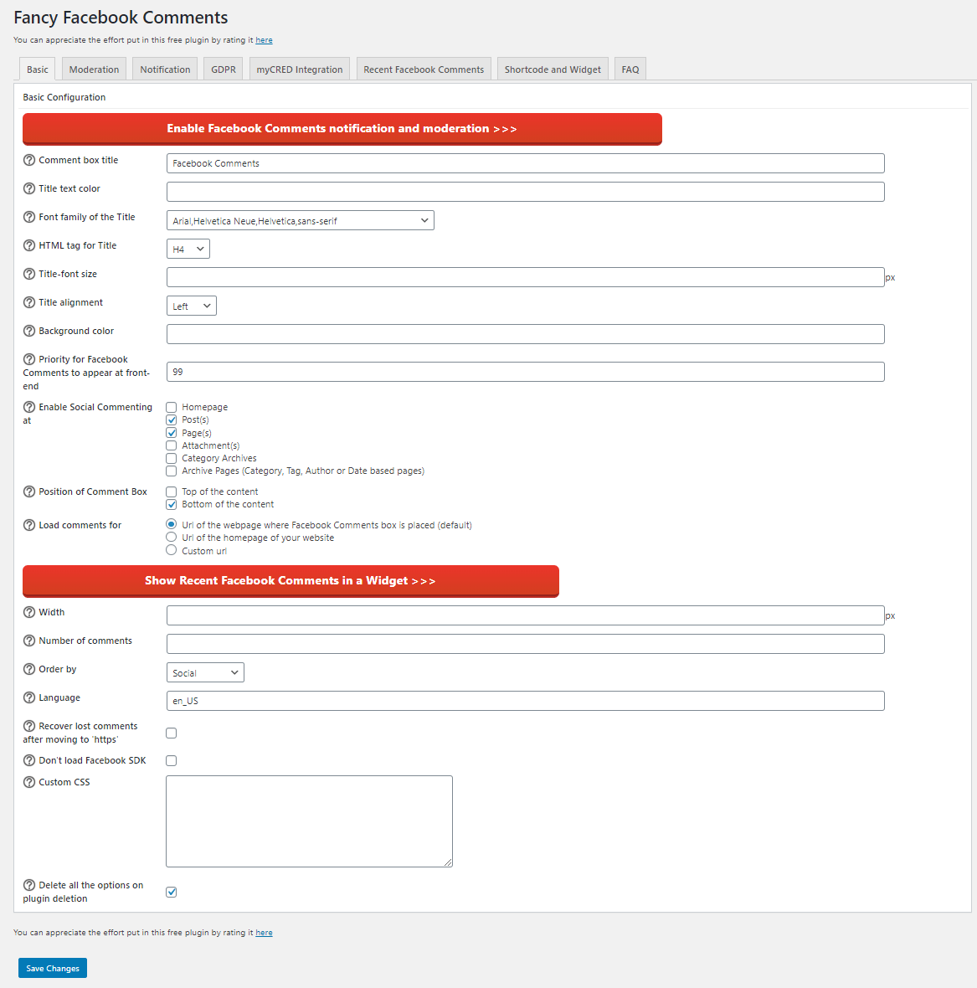Screen dimensions: 977x988
Task: Click help icon beside Number of comments
Action: 29,641
